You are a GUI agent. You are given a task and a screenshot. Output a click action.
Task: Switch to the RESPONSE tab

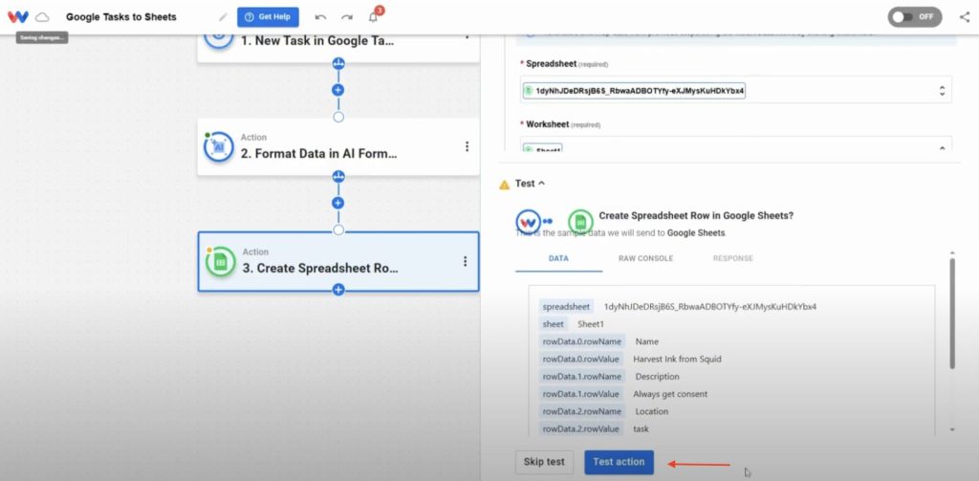pyautogui.click(x=733, y=258)
